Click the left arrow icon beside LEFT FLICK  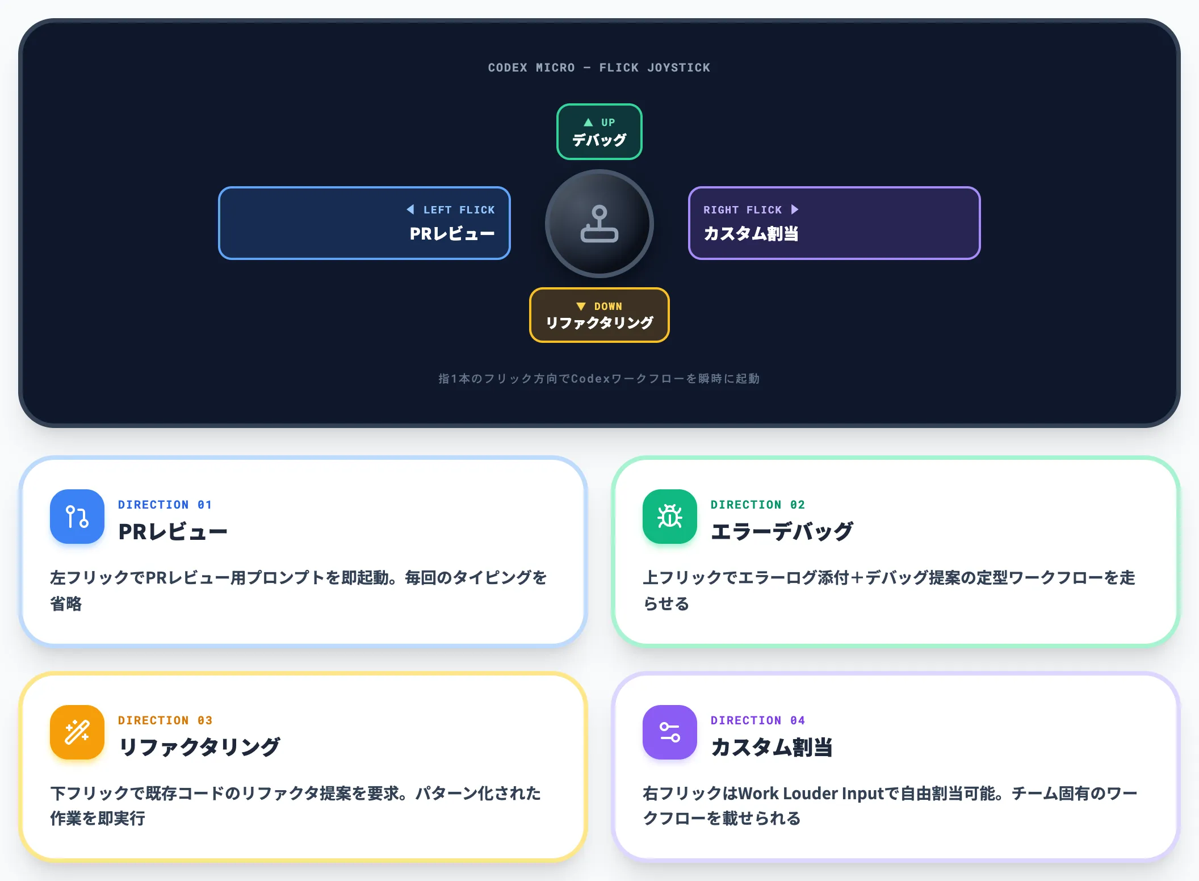pyautogui.click(x=410, y=209)
